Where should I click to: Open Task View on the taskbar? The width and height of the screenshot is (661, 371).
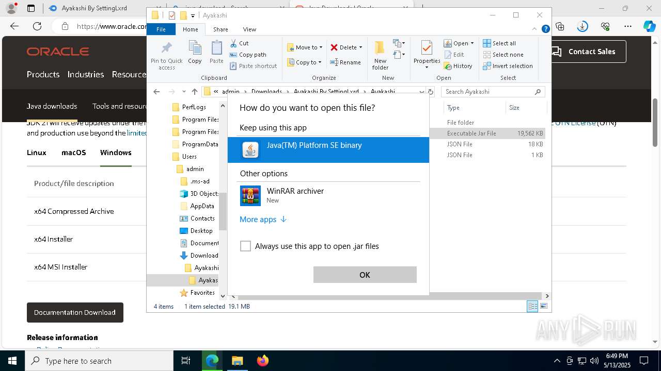pos(186,361)
